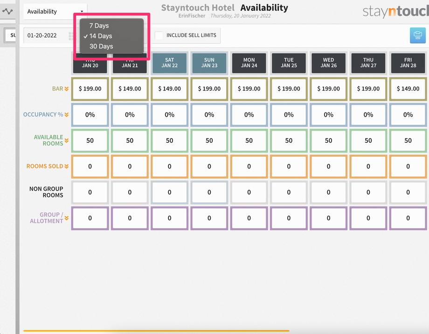Expand the Occupancy % row

coord(67,115)
